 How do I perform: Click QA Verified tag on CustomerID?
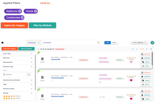pos(103,58)
